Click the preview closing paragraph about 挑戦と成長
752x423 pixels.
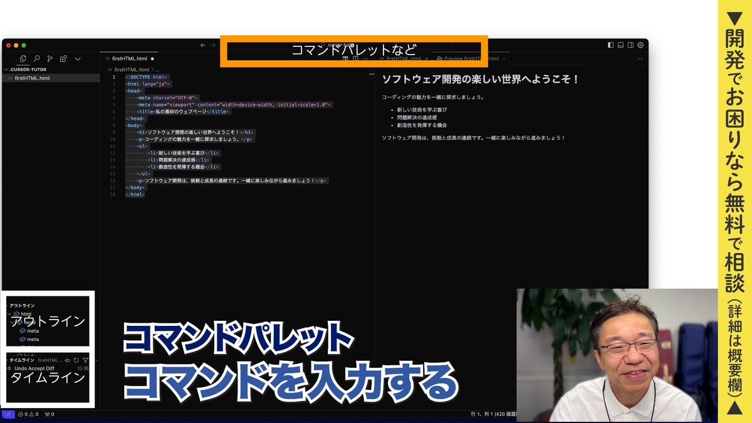coord(474,137)
